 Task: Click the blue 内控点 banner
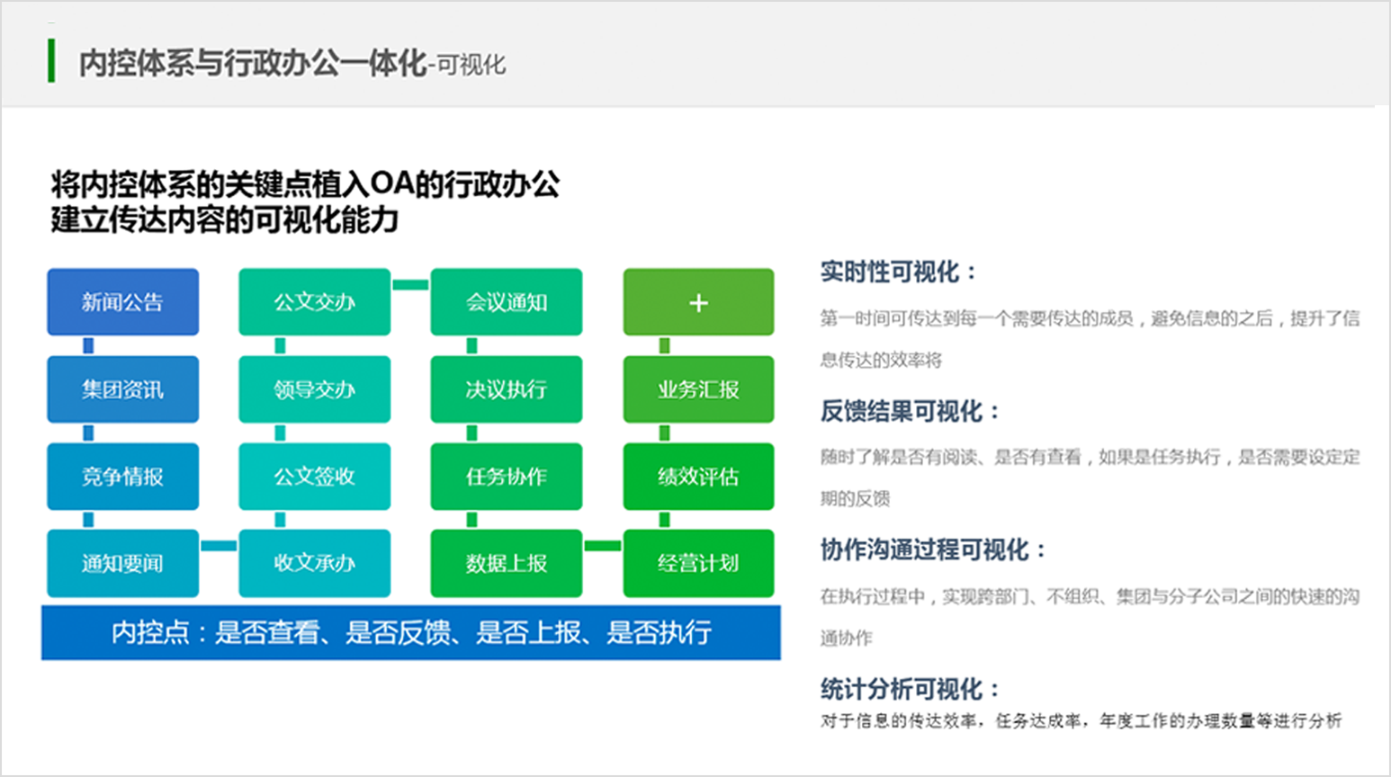pos(410,632)
